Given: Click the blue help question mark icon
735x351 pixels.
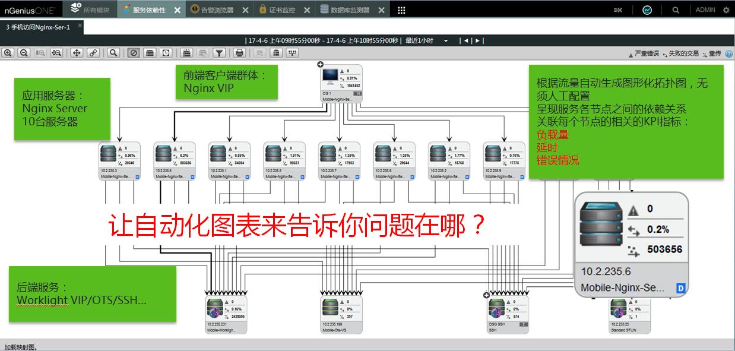Looking at the screenshot, I should click(728, 53).
